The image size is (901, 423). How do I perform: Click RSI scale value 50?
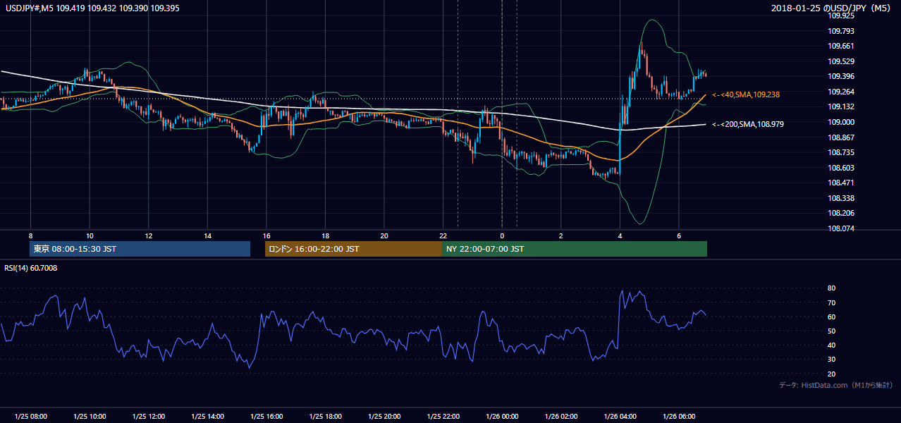831,331
